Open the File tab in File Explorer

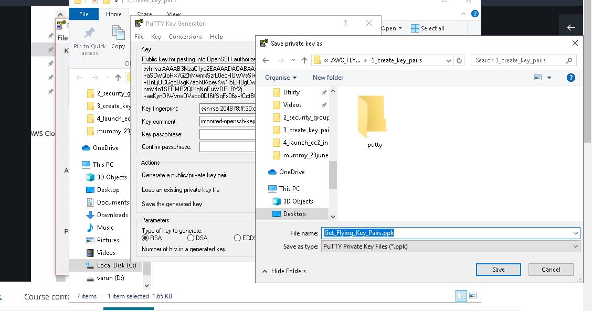[84, 14]
